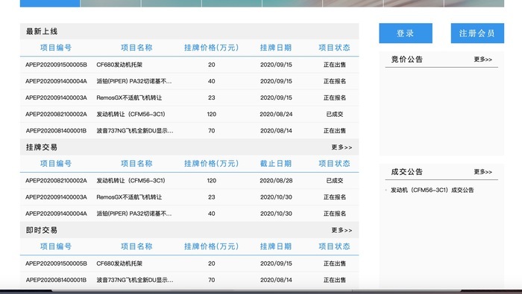This screenshot has width=522, height=294.
Task: Open 更多>> next to 竞价公告
Action: (x=482, y=60)
